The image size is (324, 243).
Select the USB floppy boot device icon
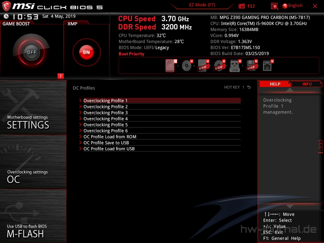251,65
